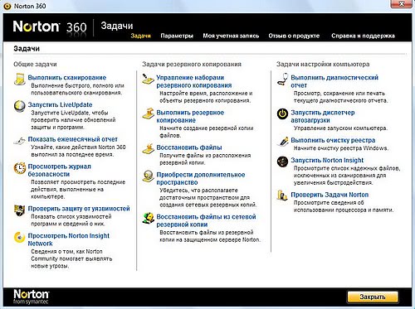Click the Закрыть button

coord(373,297)
